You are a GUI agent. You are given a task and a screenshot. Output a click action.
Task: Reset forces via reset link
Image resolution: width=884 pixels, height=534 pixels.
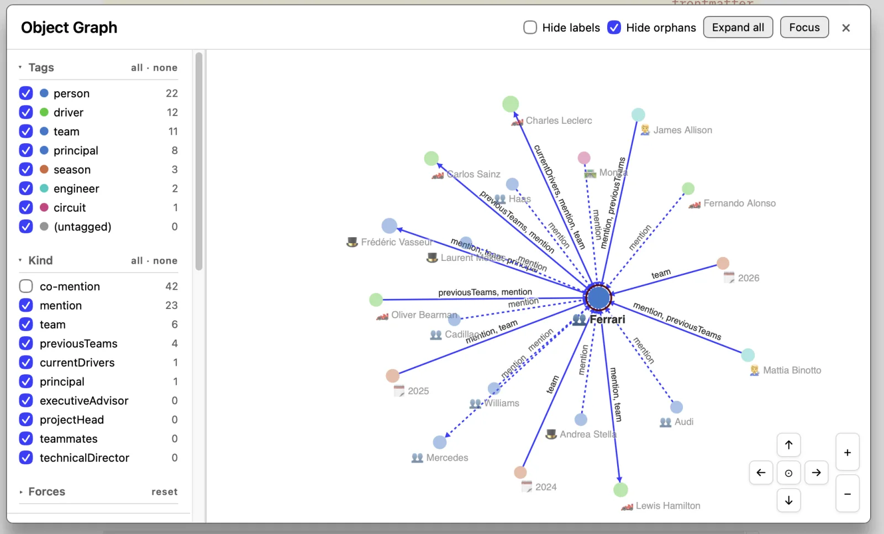[165, 492]
